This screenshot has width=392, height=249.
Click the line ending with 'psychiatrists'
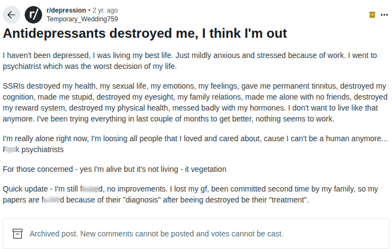tap(33, 149)
